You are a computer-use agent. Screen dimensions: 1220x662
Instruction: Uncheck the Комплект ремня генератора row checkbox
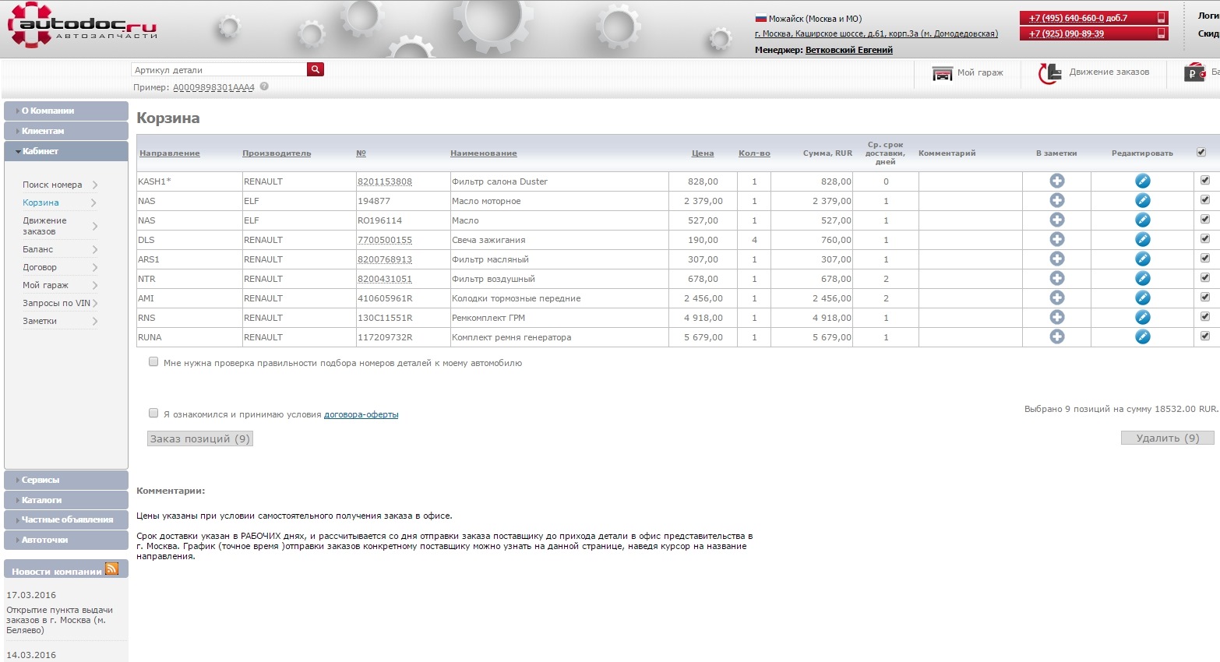click(1205, 336)
